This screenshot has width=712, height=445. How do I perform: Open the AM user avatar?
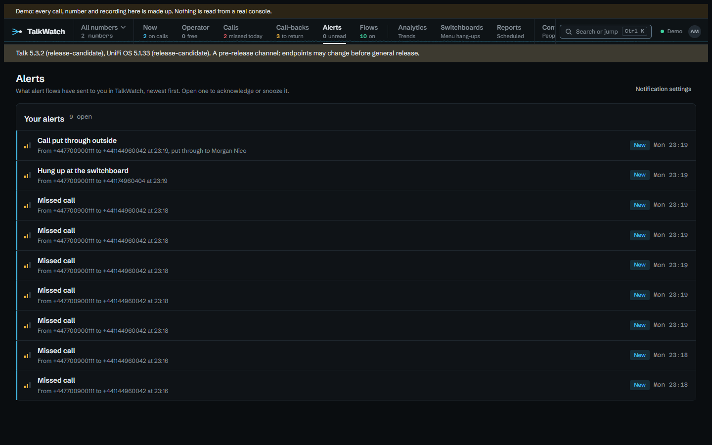coord(695,32)
